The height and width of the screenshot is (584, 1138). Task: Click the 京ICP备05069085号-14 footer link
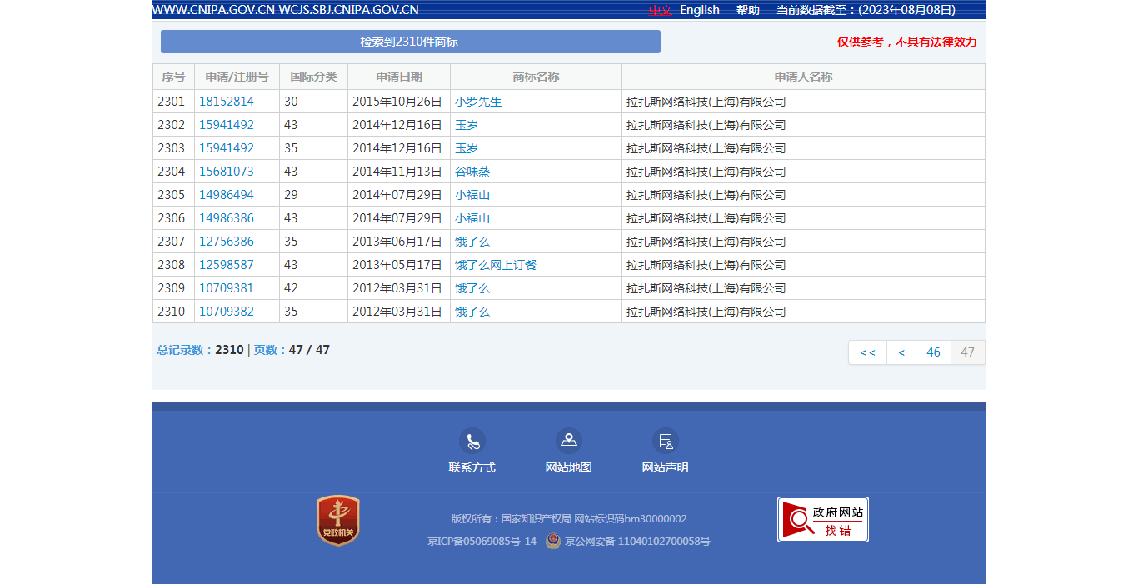click(482, 542)
